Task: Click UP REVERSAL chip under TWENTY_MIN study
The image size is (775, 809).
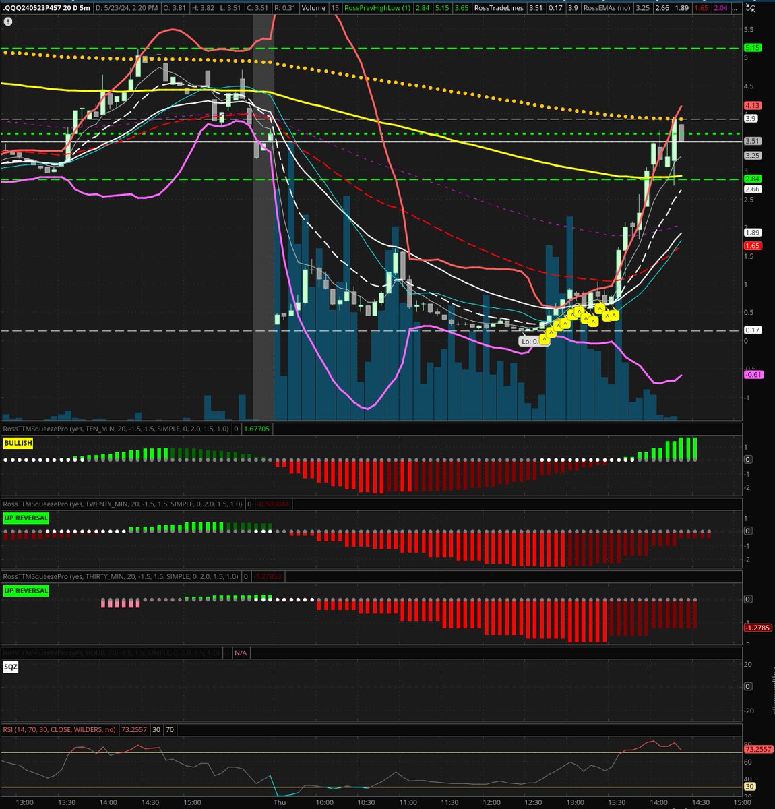Action: click(26, 518)
